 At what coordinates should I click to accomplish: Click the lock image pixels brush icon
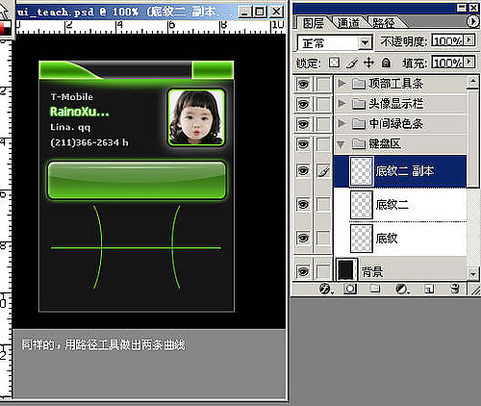coord(352,63)
